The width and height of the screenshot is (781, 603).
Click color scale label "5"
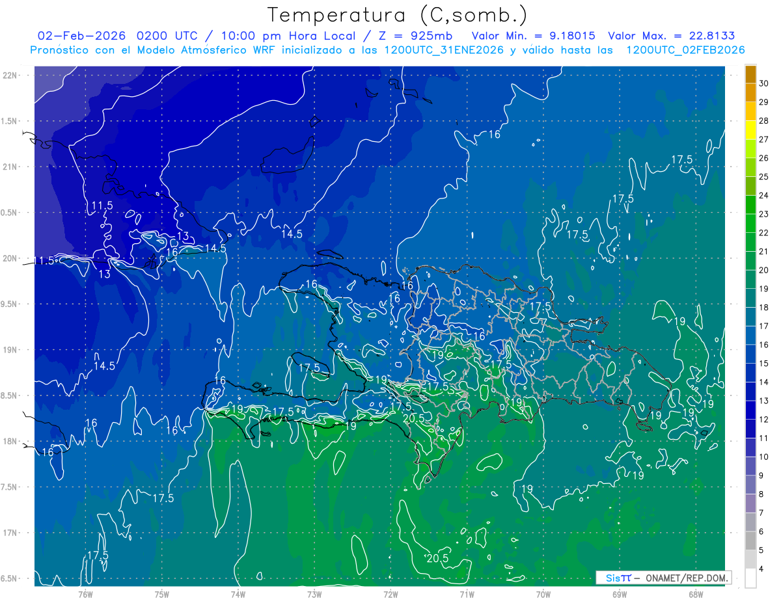[761, 550]
